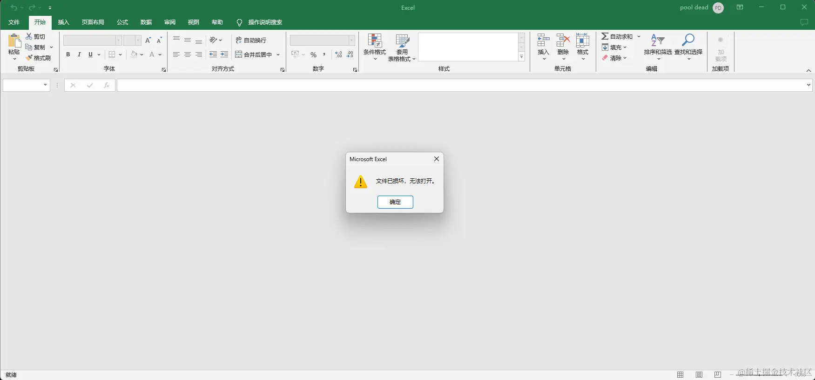Click the text orientation icon

pos(213,40)
